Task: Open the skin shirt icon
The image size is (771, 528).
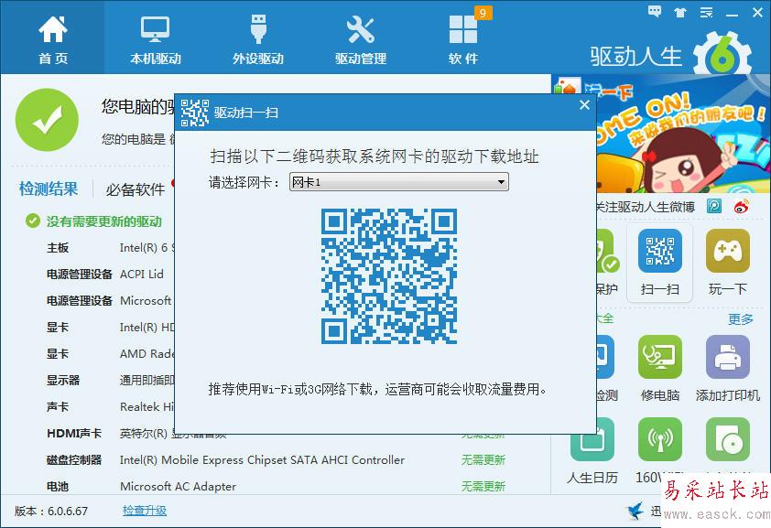Action: click(x=680, y=13)
